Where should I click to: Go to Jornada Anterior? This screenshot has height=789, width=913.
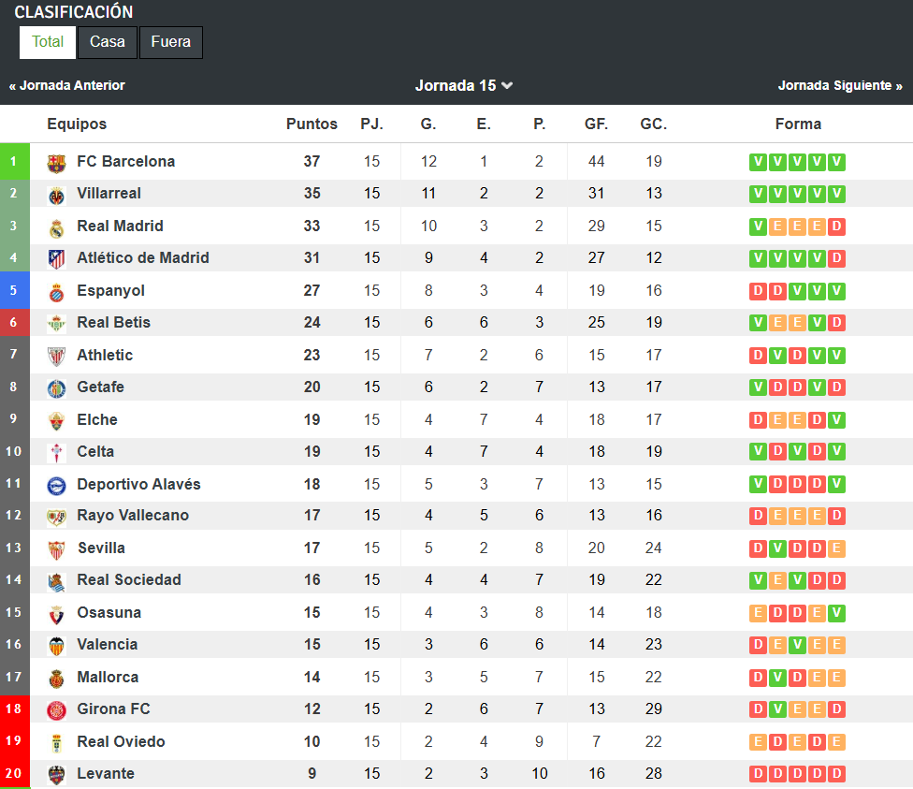[x=67, y=86]
